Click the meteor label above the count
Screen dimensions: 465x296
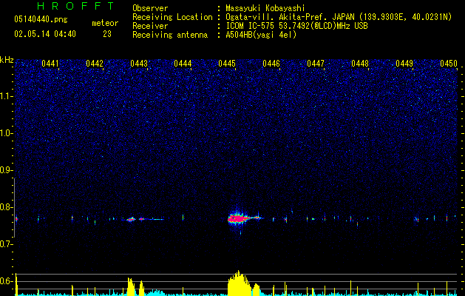point(105,23)
